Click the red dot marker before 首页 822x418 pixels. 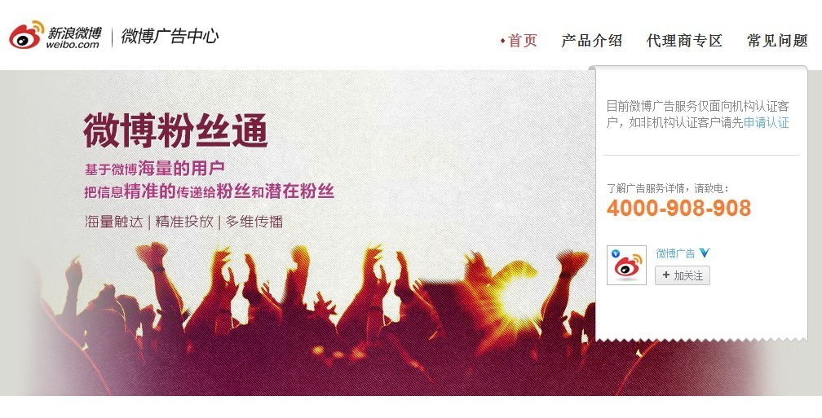point(502,41)
